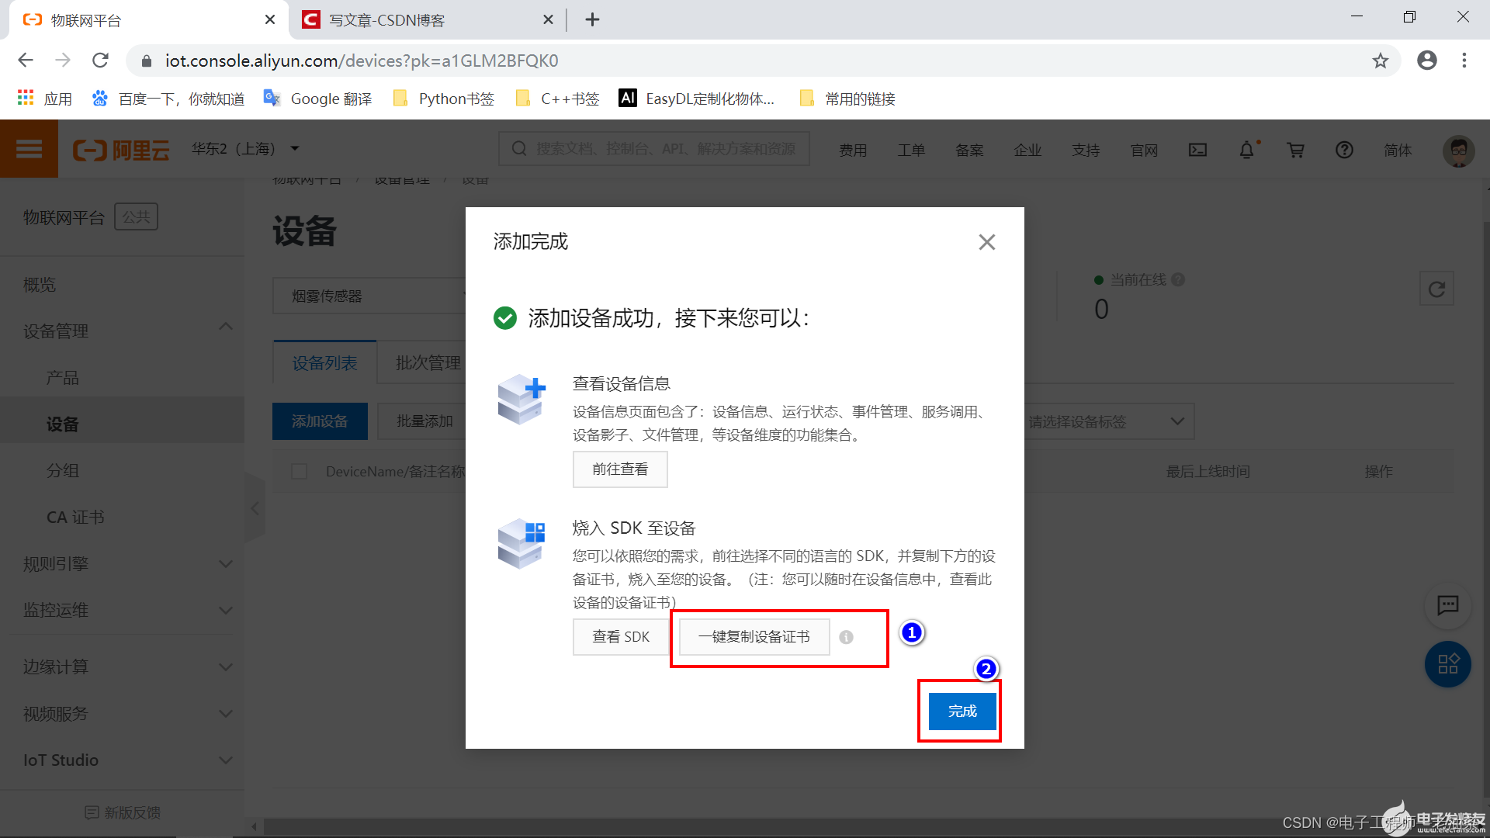Open the shopping cart icon

(x=1295, y=150)
